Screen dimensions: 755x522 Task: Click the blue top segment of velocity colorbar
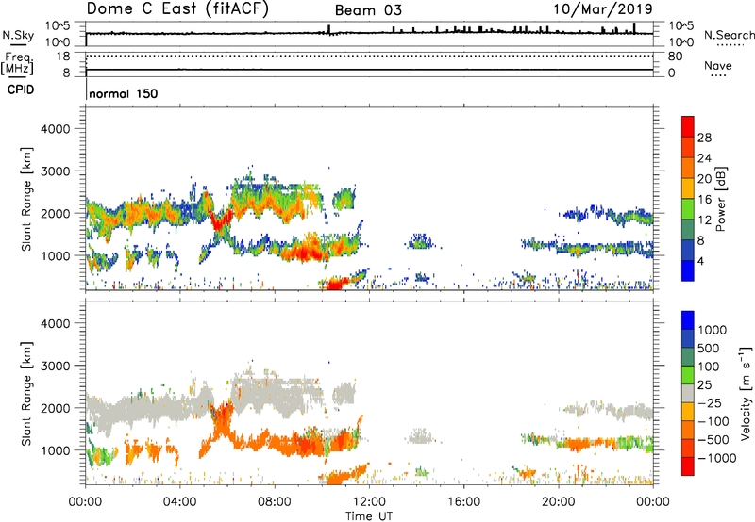click(688, 320)
